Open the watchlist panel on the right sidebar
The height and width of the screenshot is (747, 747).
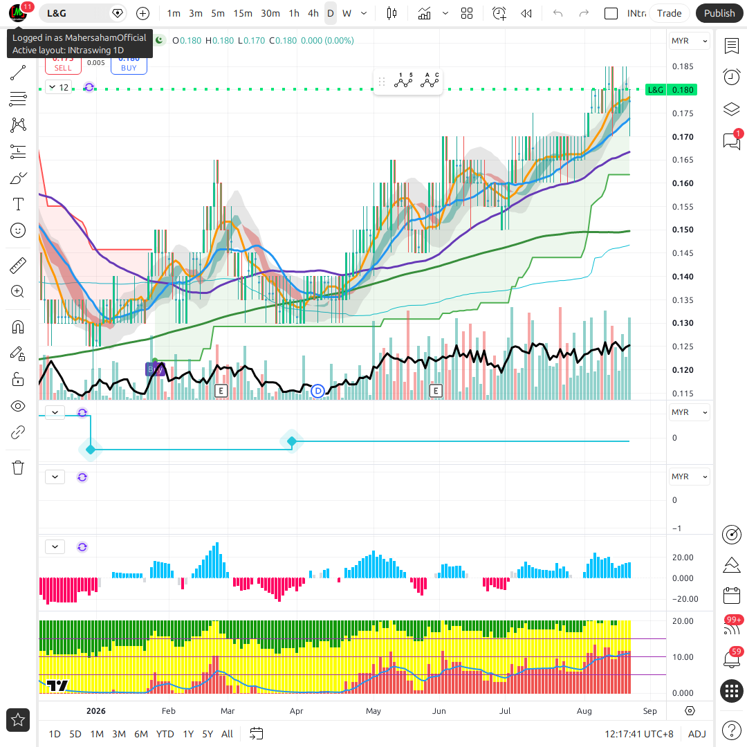[732, 46]
